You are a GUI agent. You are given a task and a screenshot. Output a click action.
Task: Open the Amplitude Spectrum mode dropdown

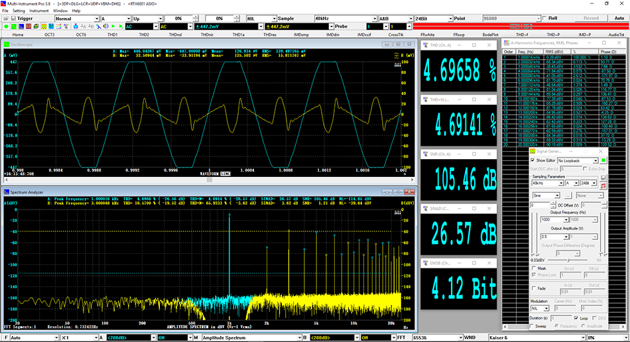pos(251,337)
